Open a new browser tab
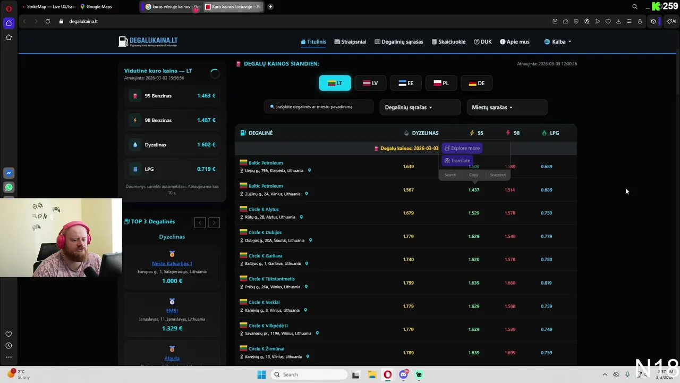680x383 pixels. [x=270, y=7]
